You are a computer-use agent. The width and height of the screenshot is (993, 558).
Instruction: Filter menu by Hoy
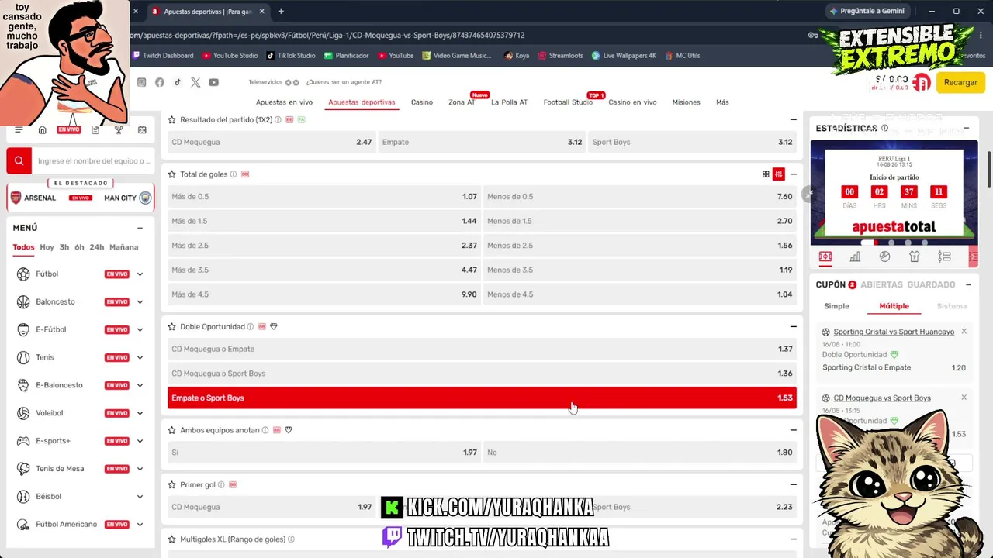pos(47,247)
